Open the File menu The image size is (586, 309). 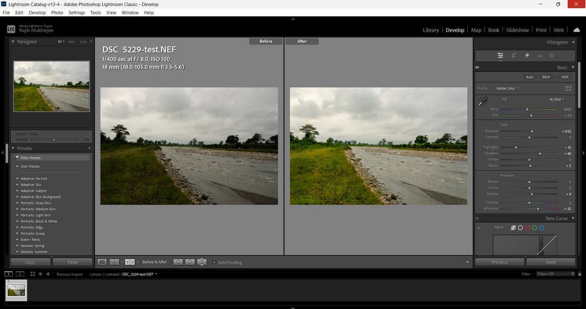[x=6, y=12]
